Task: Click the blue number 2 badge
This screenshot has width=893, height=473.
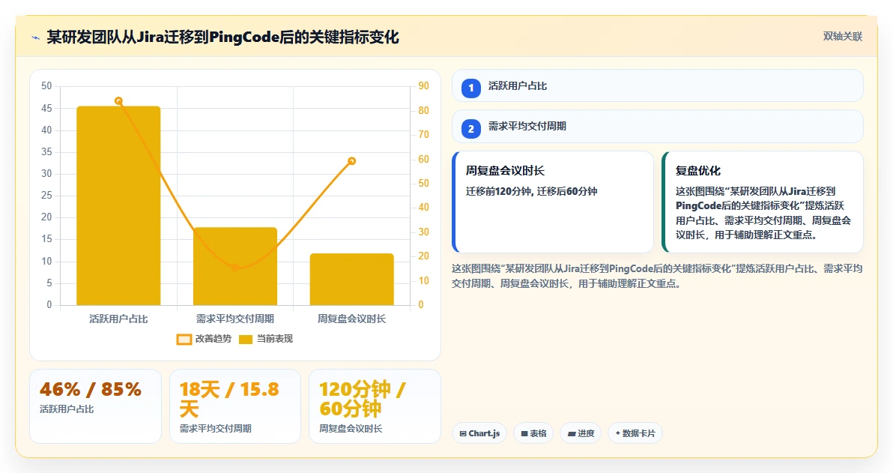Action: [471, 129]
